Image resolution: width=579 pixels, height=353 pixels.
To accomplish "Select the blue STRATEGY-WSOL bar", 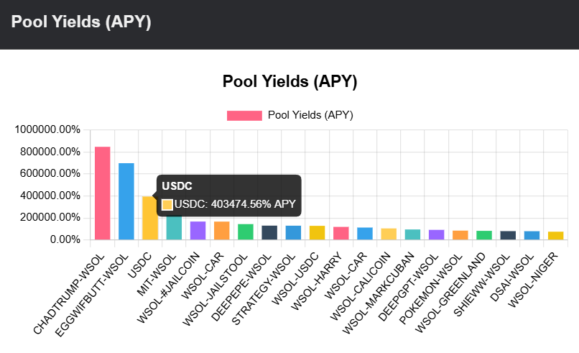I will coord(293,232).
